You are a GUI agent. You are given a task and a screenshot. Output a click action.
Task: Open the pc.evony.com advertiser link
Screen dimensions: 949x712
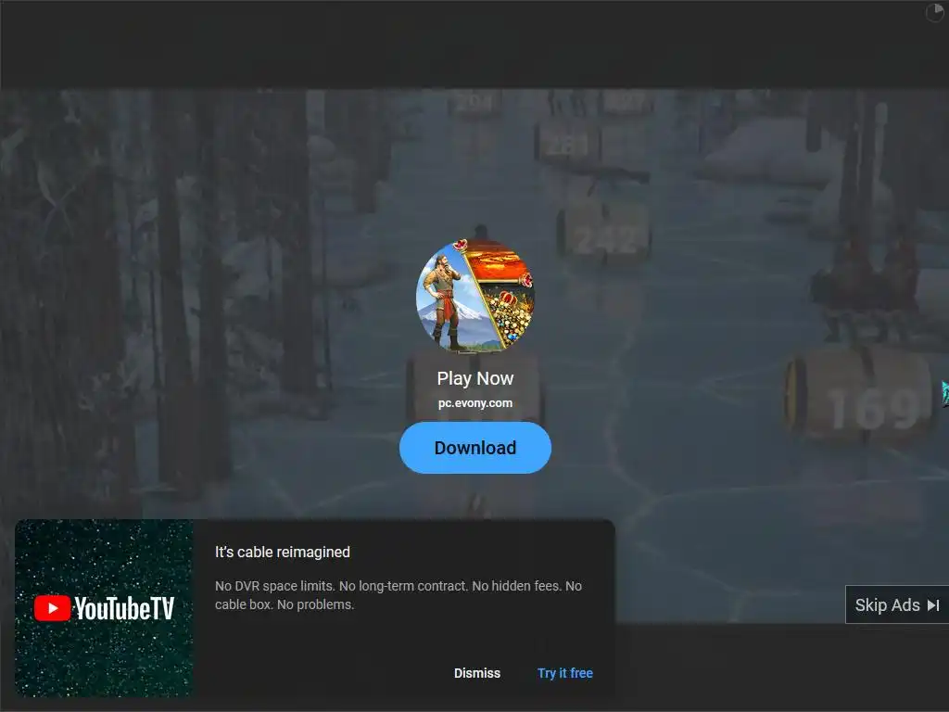coord(475,402)
